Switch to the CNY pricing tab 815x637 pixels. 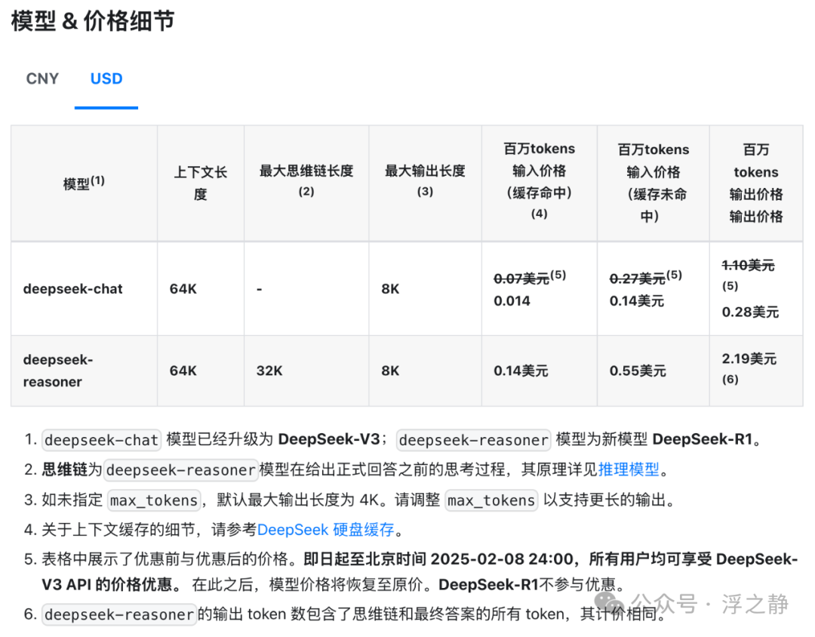pyautogui.click(x=42, y=78)
